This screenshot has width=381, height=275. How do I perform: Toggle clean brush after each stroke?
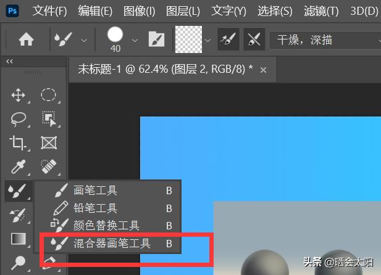click(254, 40)
